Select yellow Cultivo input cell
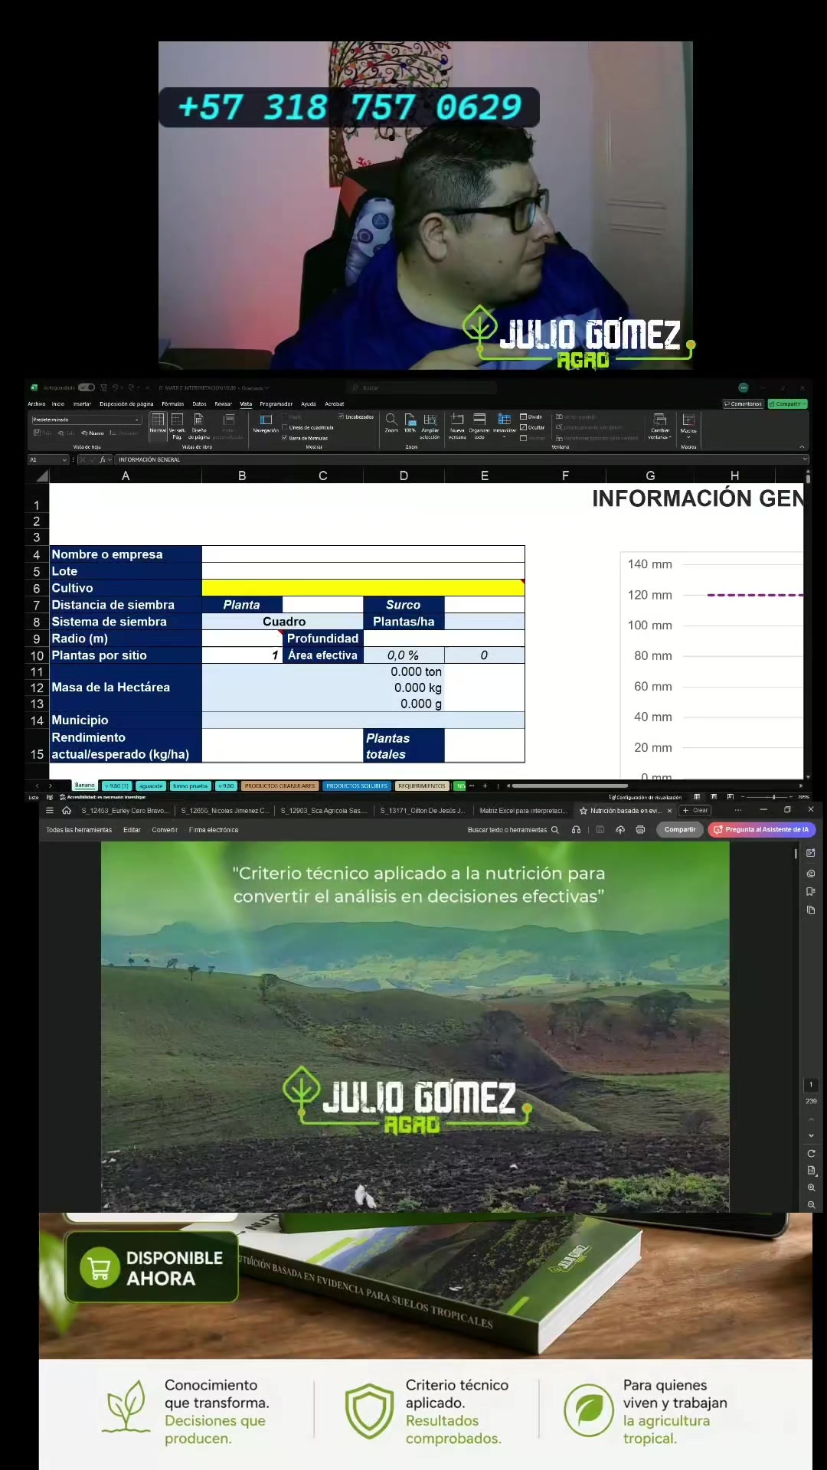 click(x=363, y=588)
